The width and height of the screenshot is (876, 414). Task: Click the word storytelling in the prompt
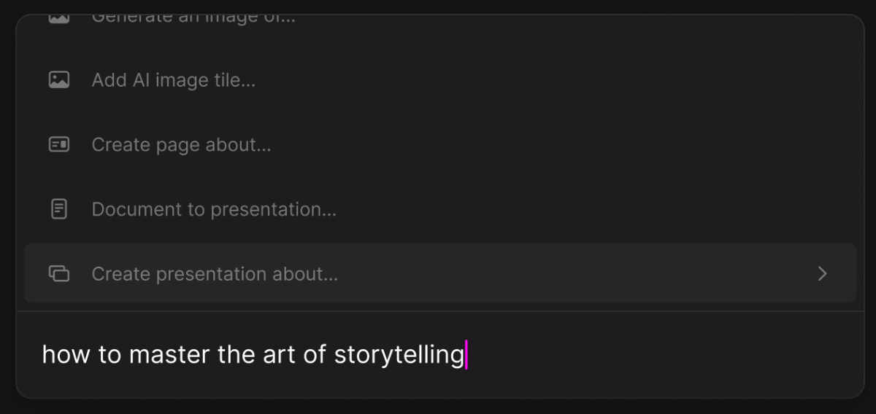pyautogui.click(x=399, y=355)
